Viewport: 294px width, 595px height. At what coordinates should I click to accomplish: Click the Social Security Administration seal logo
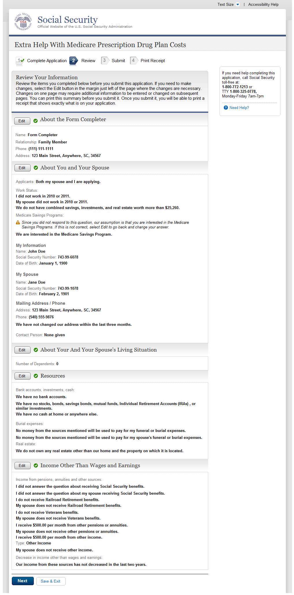23,22
